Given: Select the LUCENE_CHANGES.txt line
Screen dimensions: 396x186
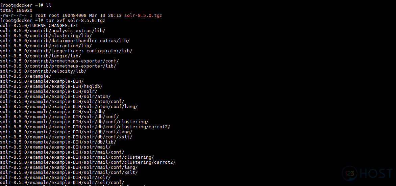Looking at the screenshot, I should (x=39, y=26).
